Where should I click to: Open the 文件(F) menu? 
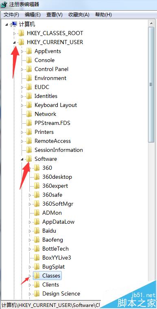[11, 15]
